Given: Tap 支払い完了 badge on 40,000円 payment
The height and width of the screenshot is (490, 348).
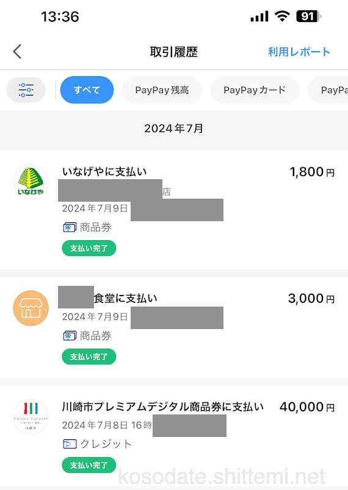Looking at the screenshot, I should 89,465.
